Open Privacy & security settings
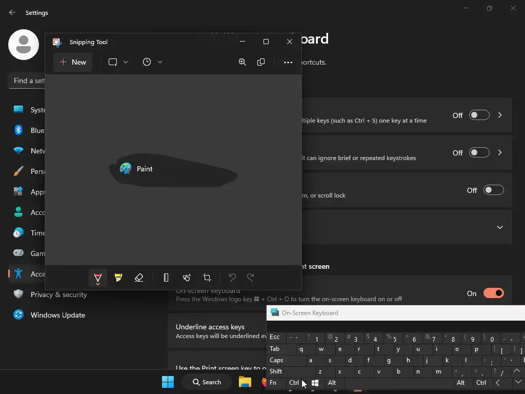Screen dimensions: 525x394 [x=50, y=294]
